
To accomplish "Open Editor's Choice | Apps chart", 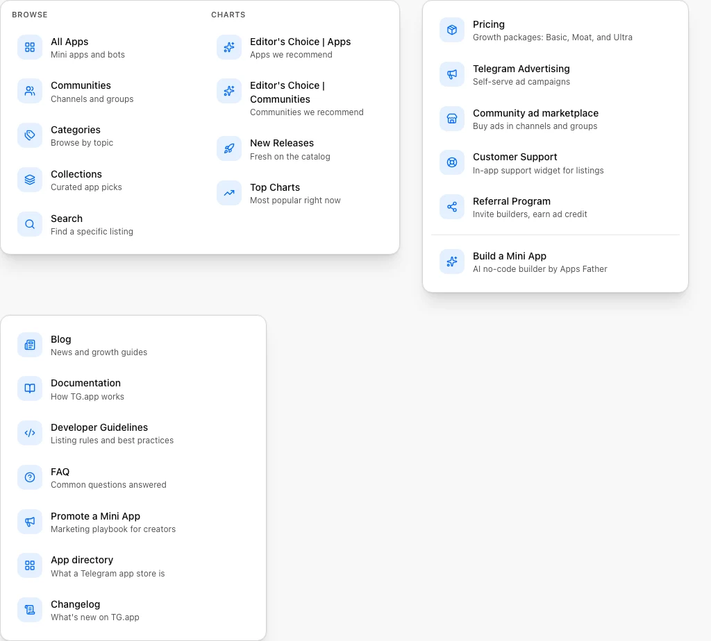I will [x=300, y=48].
